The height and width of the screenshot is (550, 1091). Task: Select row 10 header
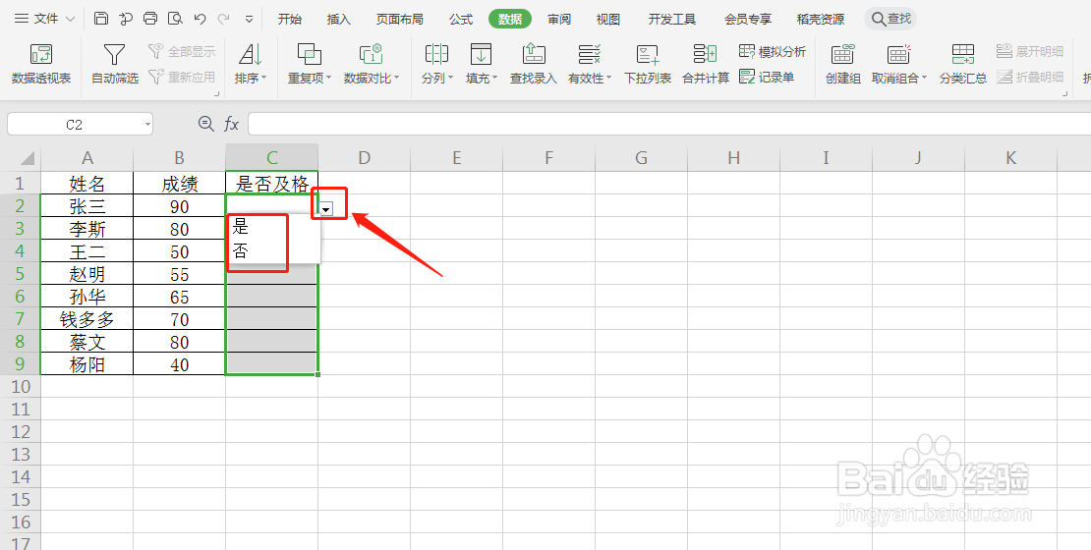point(21,387)
